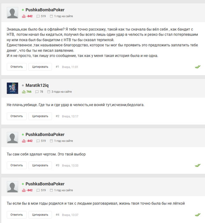Image resolution: width=205 pixels, height=223 pixels.
Task: Click Maratik12iq's green rating chart icon
Action: [x=24, y=92]
